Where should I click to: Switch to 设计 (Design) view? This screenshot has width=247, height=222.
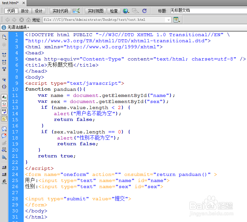click(x=38, y=11)
